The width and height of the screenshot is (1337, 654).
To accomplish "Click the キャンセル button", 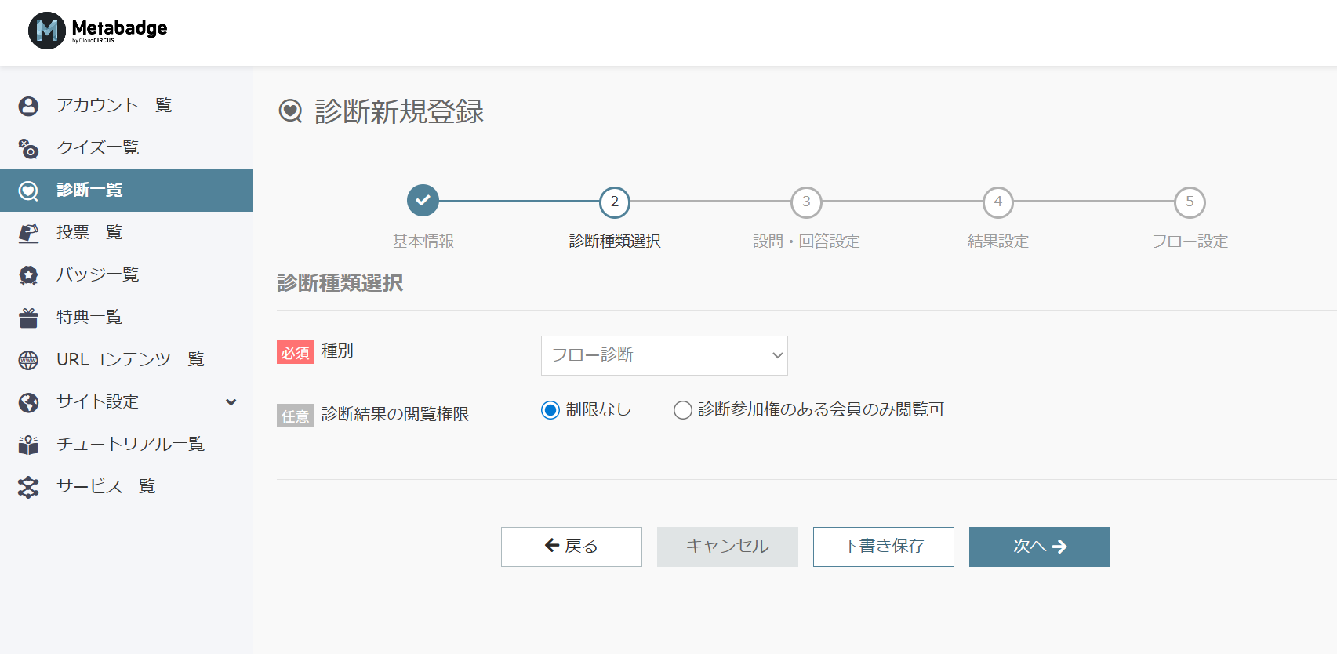I will (x=727, y=547).
